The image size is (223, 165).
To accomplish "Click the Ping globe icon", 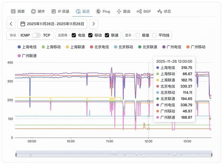I will [98, 11].
